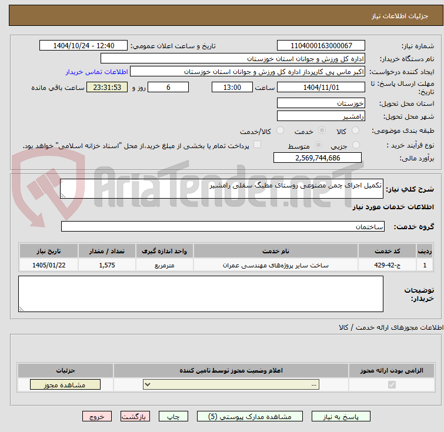Click buyer organization name field
Image resolution: width=444 pixels, height=432 pixels.
click(233, 59)
